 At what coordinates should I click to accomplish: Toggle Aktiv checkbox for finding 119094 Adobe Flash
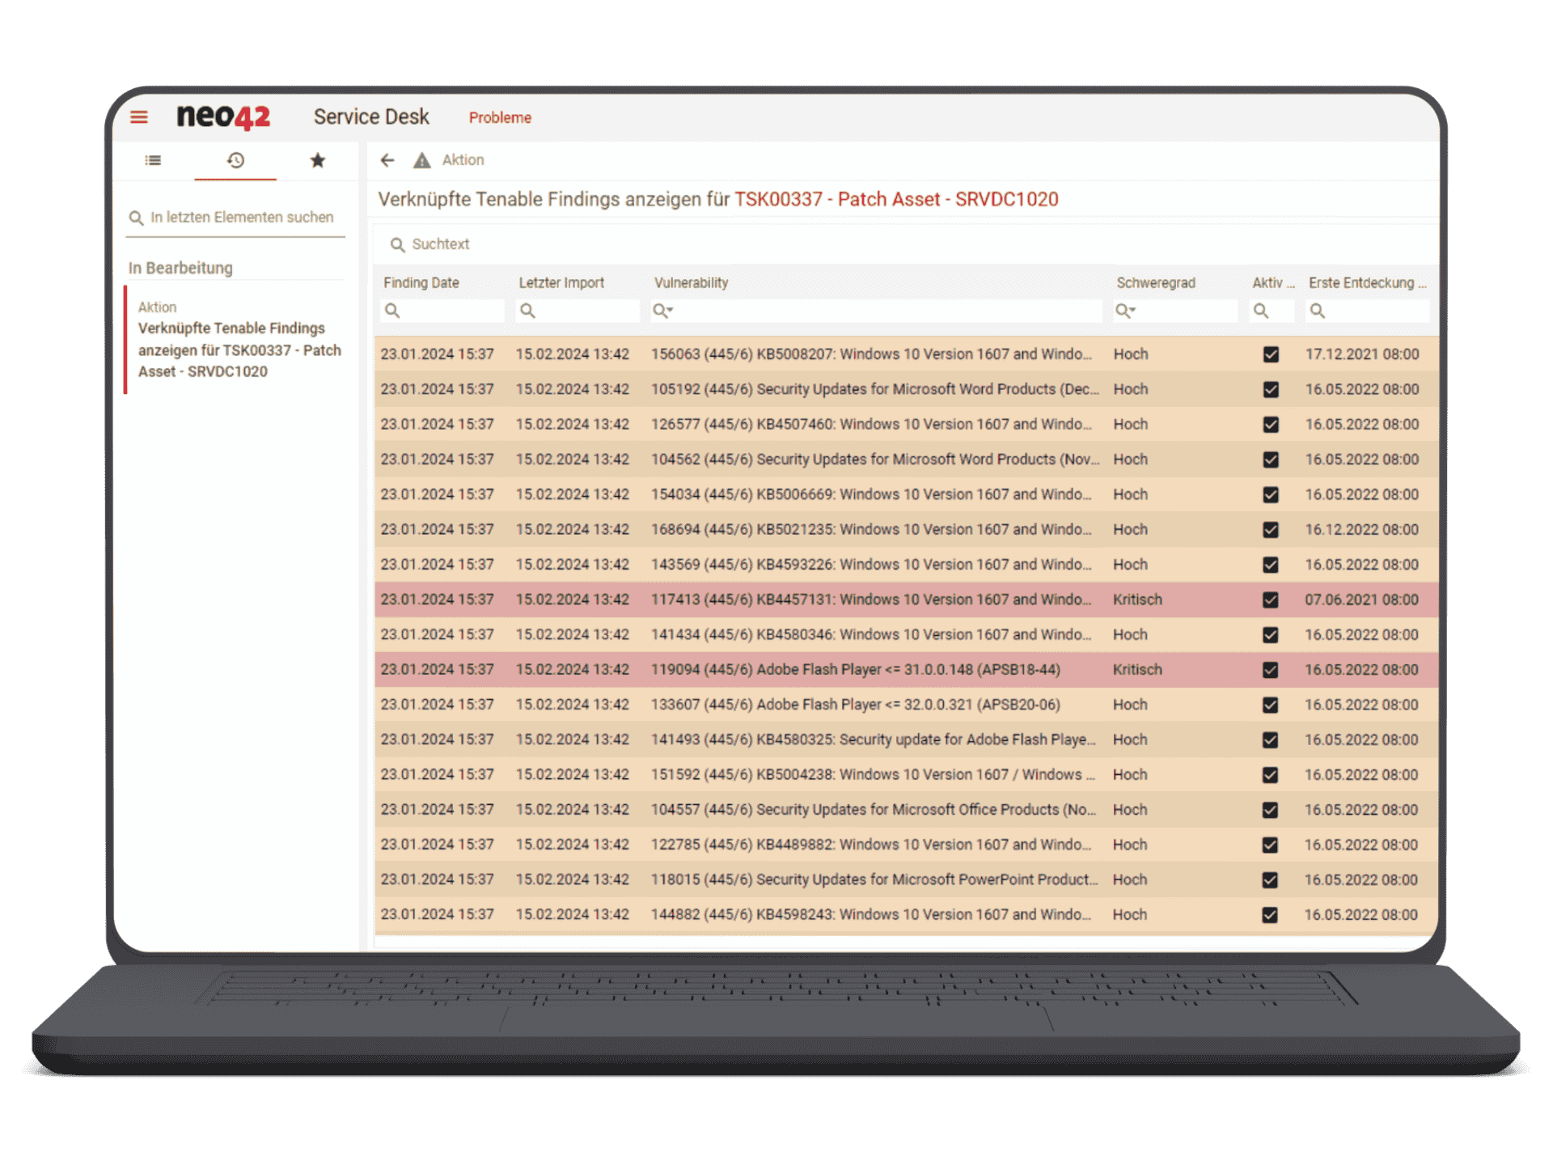tap(1271, 670)
